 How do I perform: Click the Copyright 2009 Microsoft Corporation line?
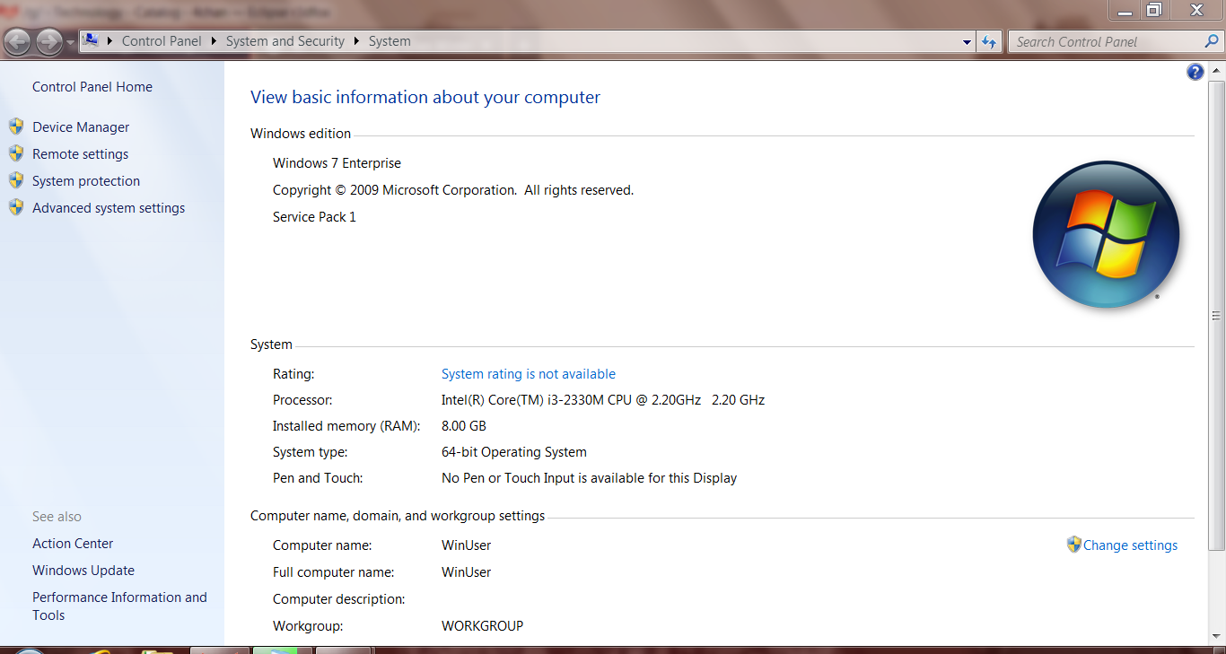click(x=453, y=190)
